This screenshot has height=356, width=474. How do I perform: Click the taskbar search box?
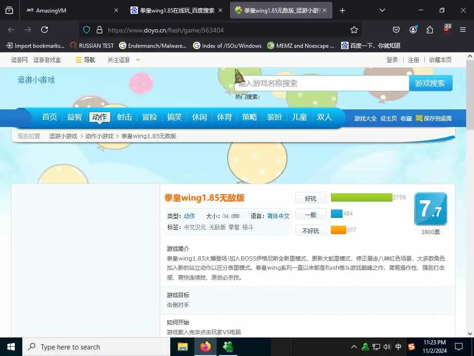tap(96, 347)
